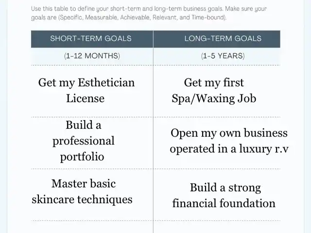Place cursor on the word License
The height and width of the screenshot is (233, 311).
pyautogui.click(x=85, y=98)
